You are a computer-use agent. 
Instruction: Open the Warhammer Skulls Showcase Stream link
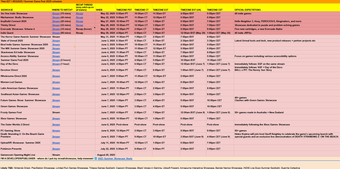tap(56, 17)
